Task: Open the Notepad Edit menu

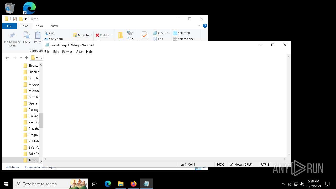Action: (56, 52)
